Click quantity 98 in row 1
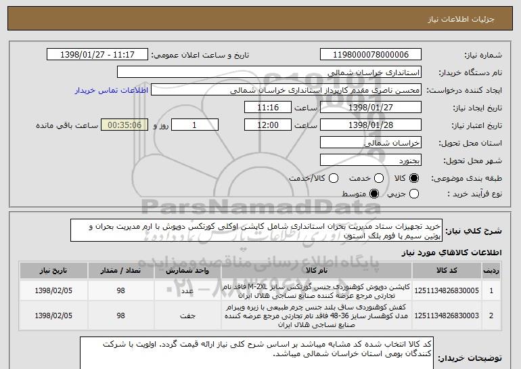Screen dimensions: 521x369 120,290
